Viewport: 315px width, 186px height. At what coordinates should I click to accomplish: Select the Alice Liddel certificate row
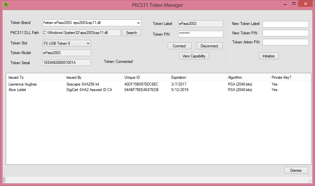pos(158,90)
